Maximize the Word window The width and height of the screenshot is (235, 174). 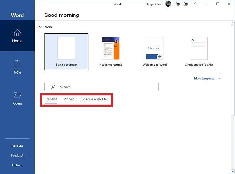click(218, 4)
